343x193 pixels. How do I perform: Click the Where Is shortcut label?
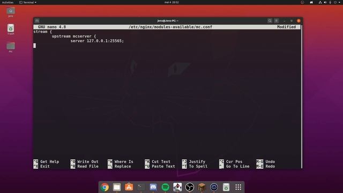124,162
